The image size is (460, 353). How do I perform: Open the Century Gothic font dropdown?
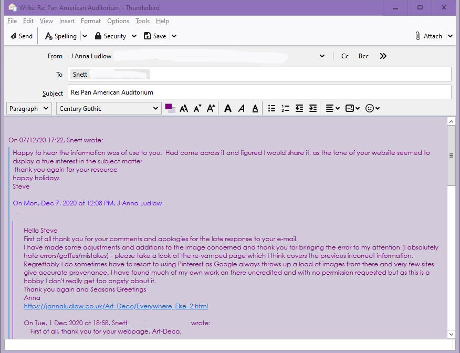tap(109, 109)
